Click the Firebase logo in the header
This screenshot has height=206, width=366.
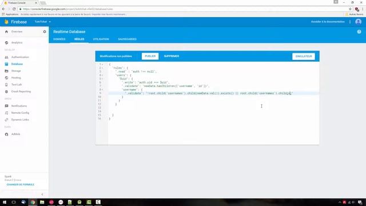15,22
